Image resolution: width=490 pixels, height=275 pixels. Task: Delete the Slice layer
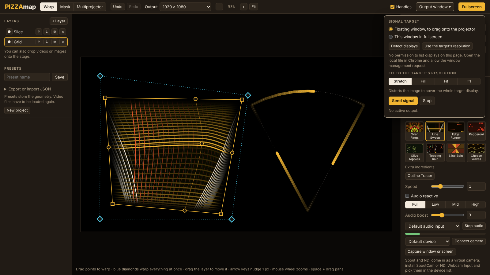(x=63, y=32)
